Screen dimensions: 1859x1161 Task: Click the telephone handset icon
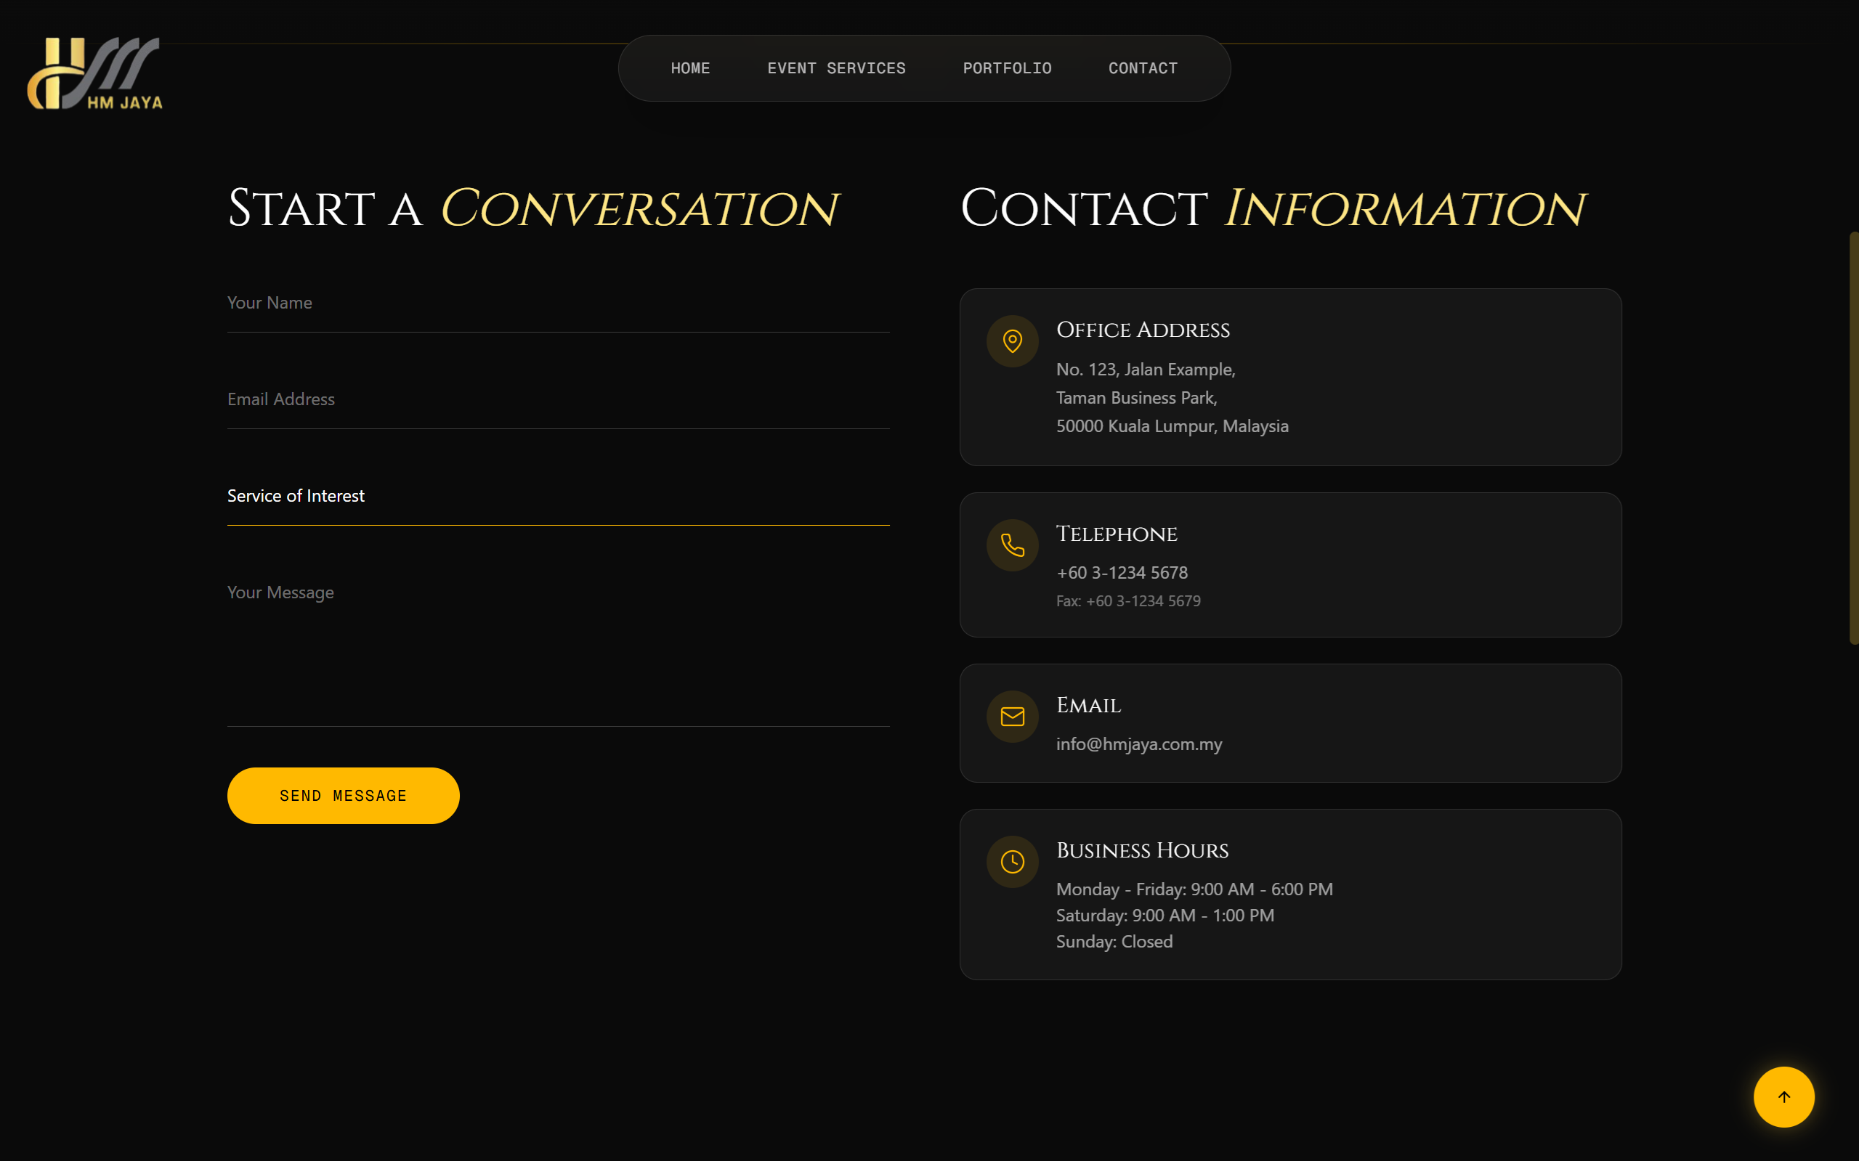pos(1012,545)
